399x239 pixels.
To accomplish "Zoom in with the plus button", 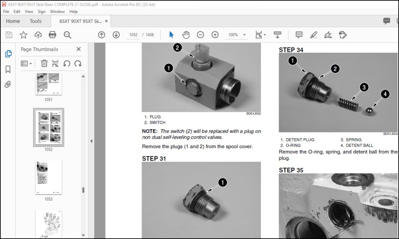I will (x=215, y=35).
